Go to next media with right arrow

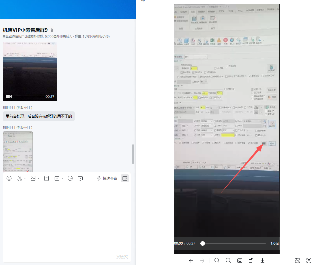click(202, 260)
